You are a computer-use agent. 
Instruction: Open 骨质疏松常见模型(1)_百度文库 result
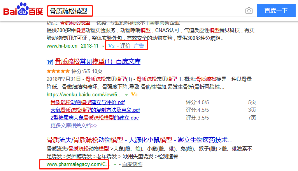tap(98, 62)
